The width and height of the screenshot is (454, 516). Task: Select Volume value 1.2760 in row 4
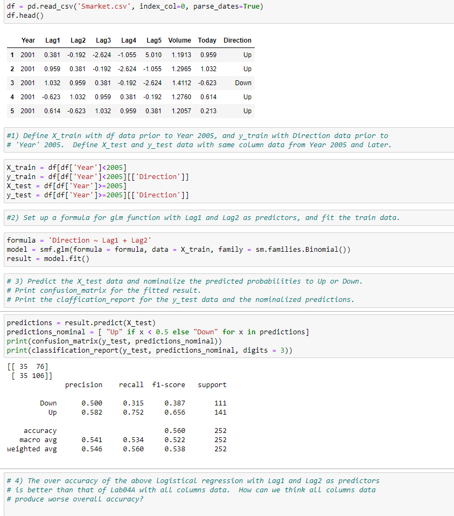(x=181, y=97)
